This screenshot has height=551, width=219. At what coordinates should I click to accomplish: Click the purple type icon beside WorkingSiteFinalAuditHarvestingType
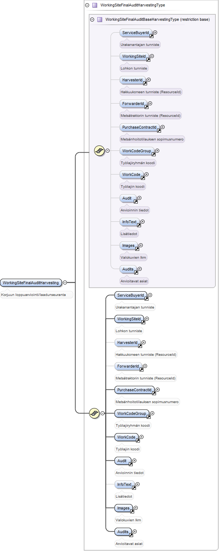point(95,5)
